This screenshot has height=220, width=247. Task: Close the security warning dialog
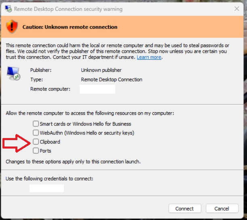236,9
